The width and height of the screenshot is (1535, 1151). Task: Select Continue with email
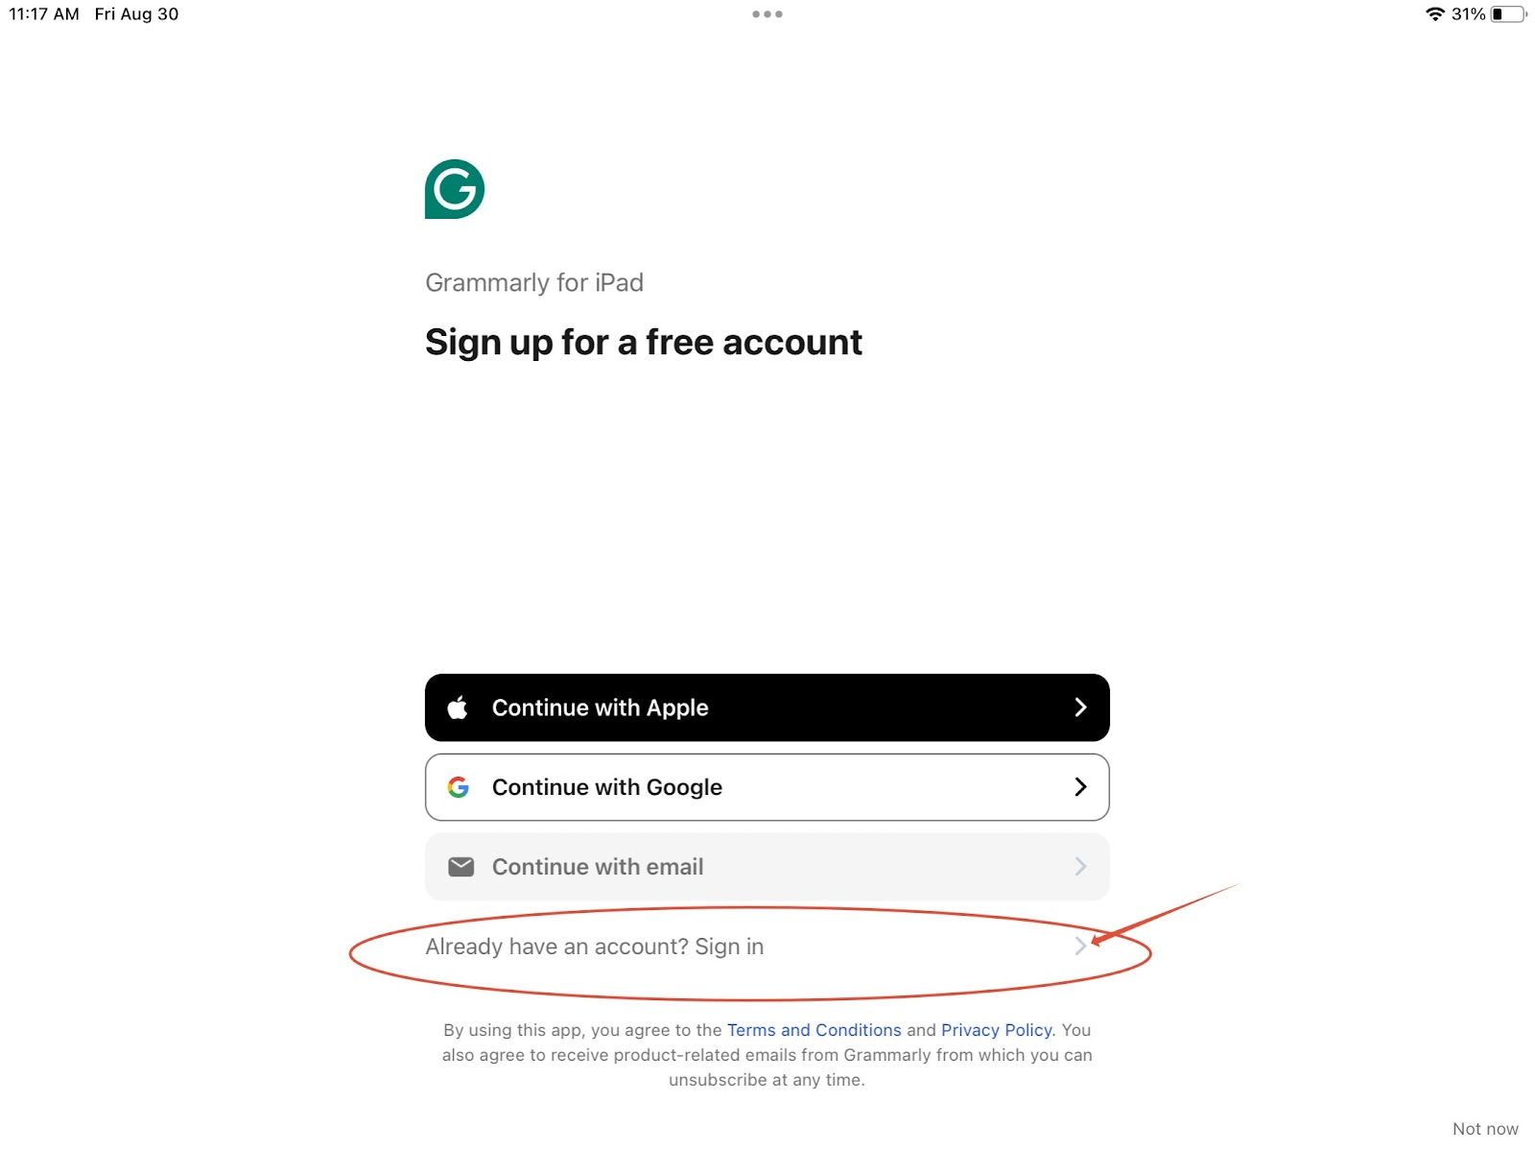[x=767, y=867]
